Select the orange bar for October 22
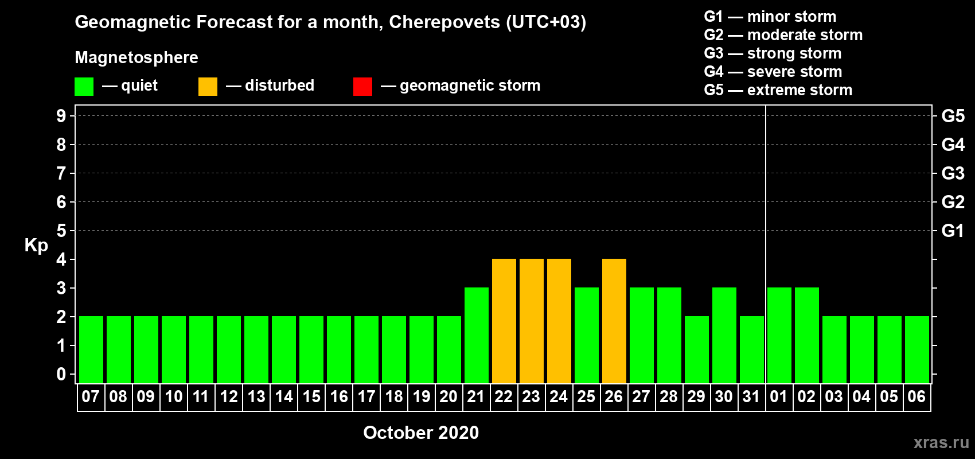 [x=504, y=321]
